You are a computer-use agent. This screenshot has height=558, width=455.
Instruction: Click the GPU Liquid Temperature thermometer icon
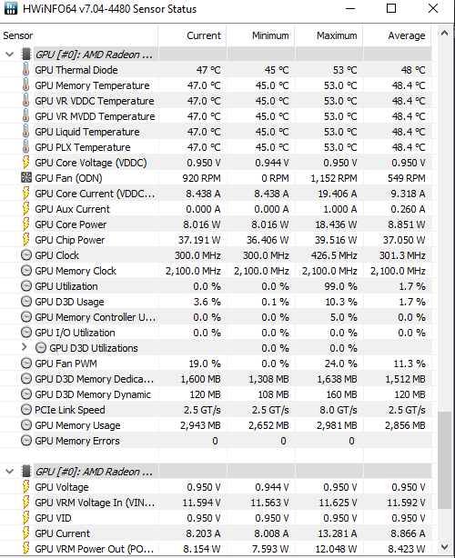pyautogui.click(x=25, y=132)
